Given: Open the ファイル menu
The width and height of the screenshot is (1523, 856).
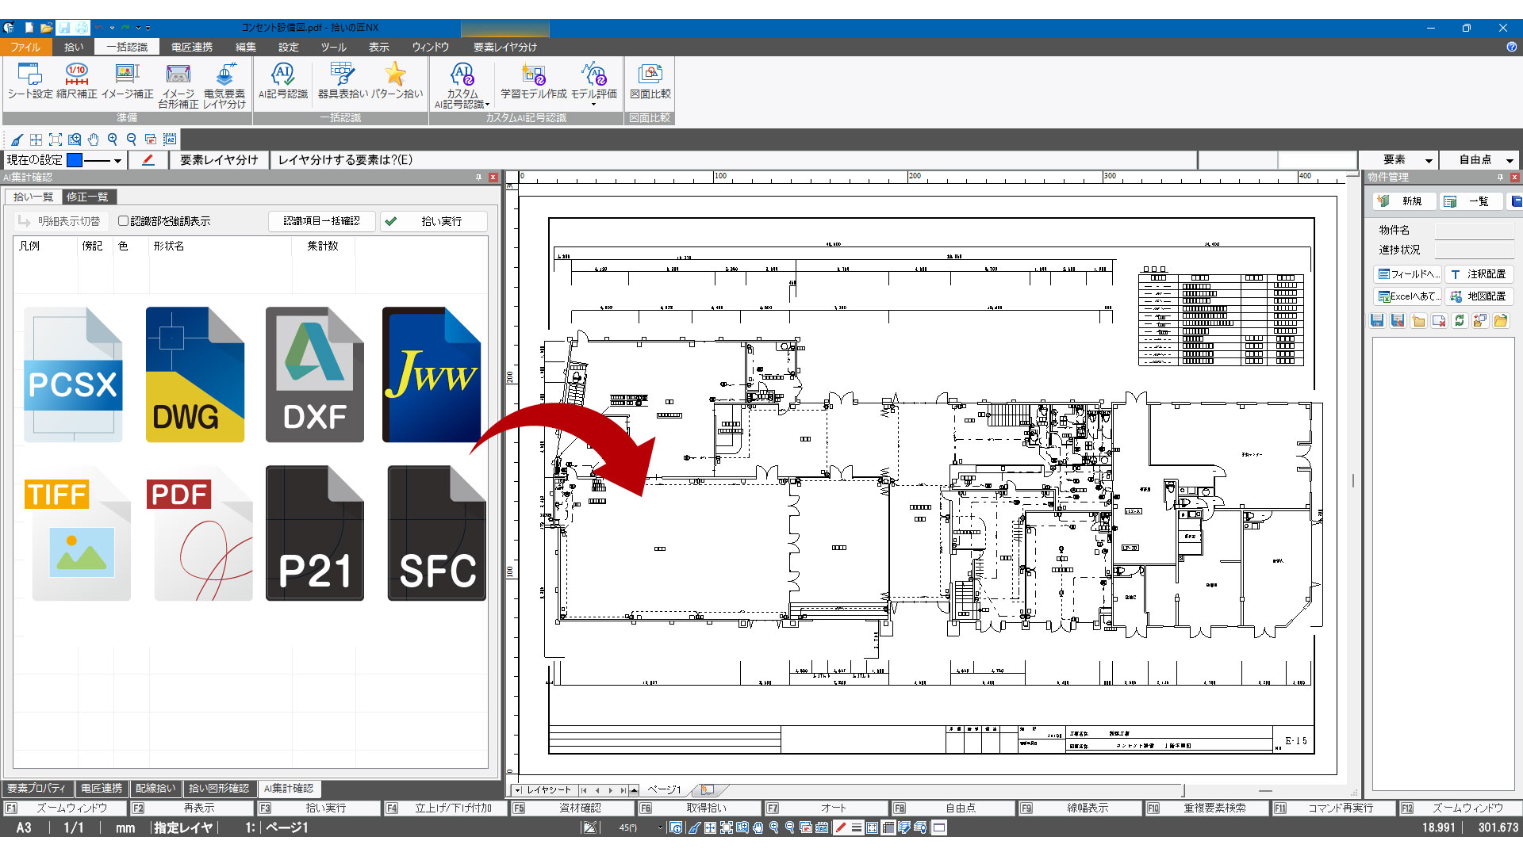Looking at the screenshot, I should [x=25, y=47].
